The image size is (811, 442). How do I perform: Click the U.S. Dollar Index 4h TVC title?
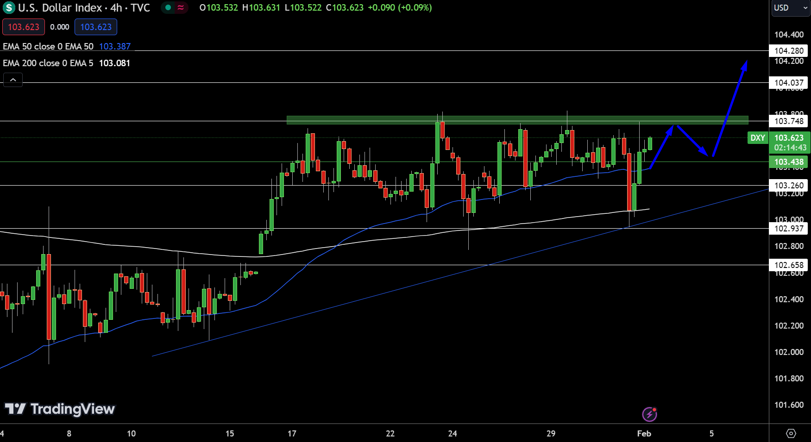coord(84,8)
